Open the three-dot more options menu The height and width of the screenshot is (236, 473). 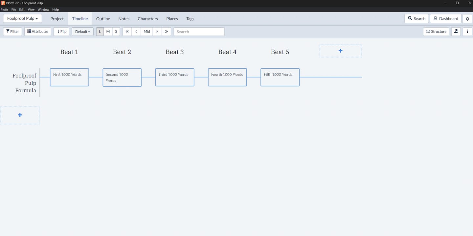coord(467,32)
